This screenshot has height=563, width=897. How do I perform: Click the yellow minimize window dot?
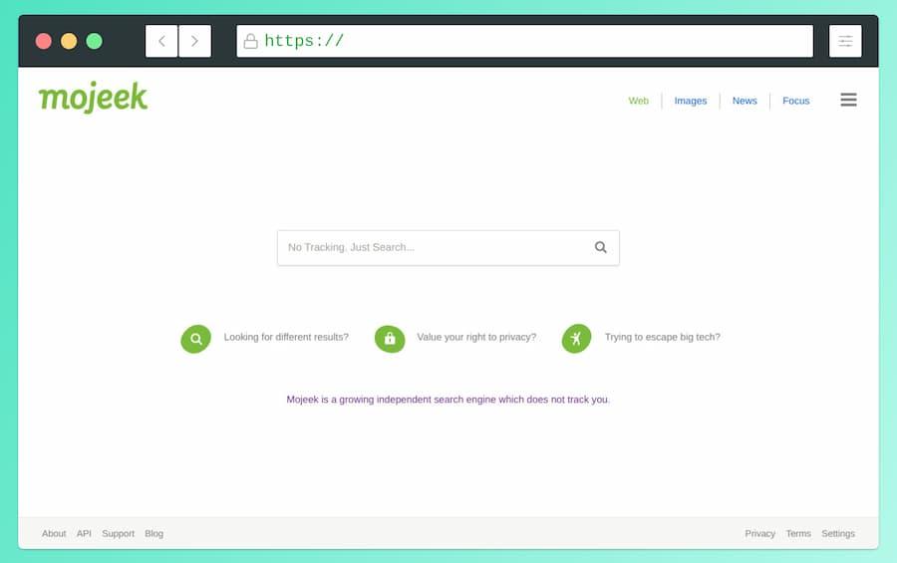(69, 41)
